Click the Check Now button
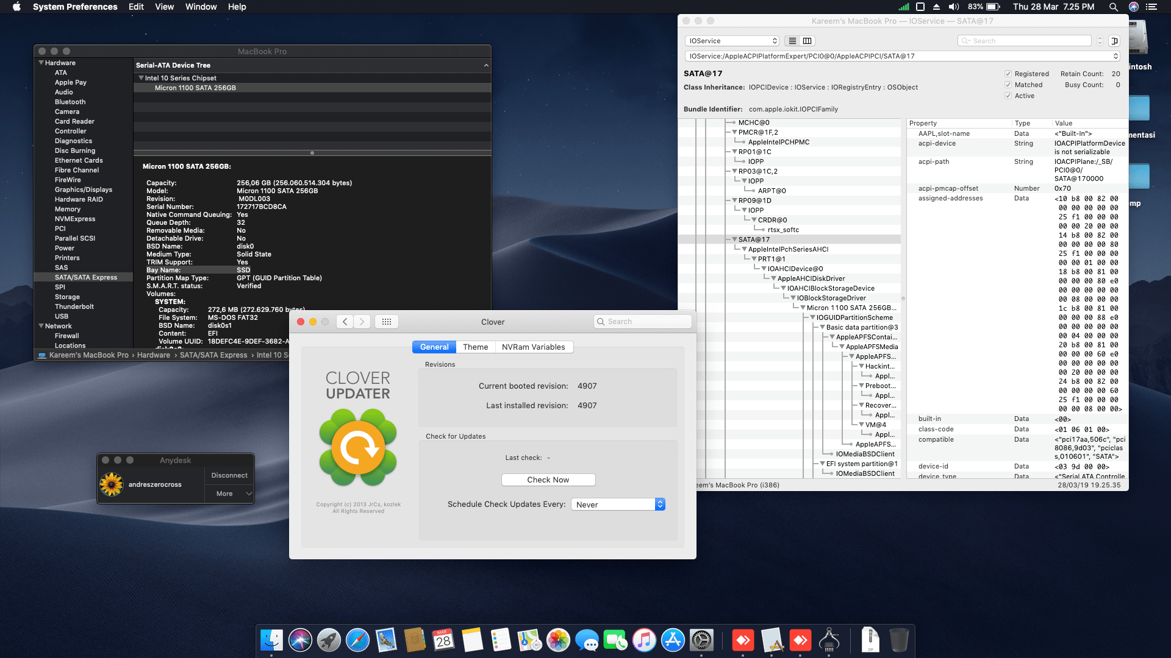Image resolution: width=1171 pixels, height=658 pixels. pos(548,479)
